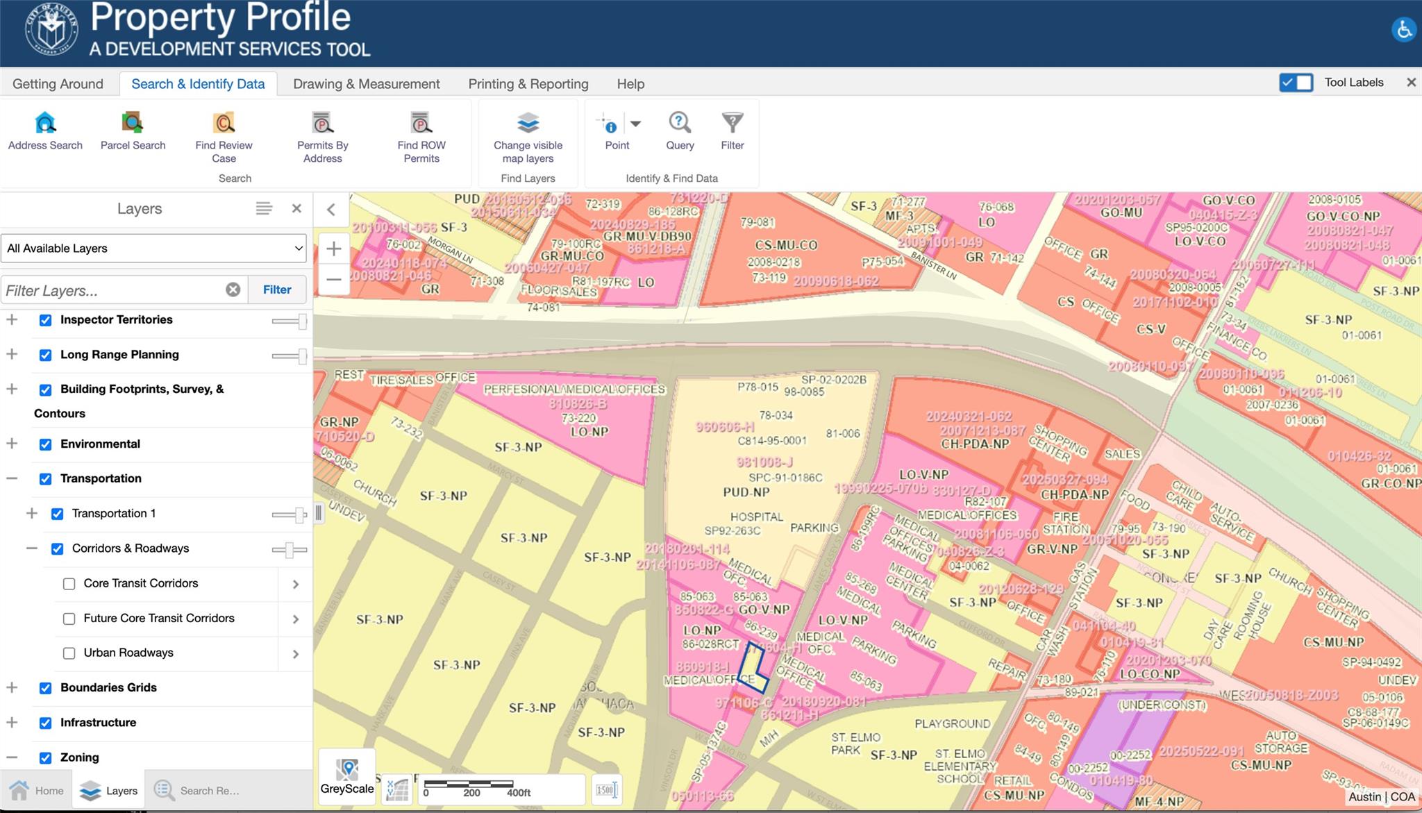
Task: Adjust the Corridors & Roadways opacity slider
Action: 289,550
